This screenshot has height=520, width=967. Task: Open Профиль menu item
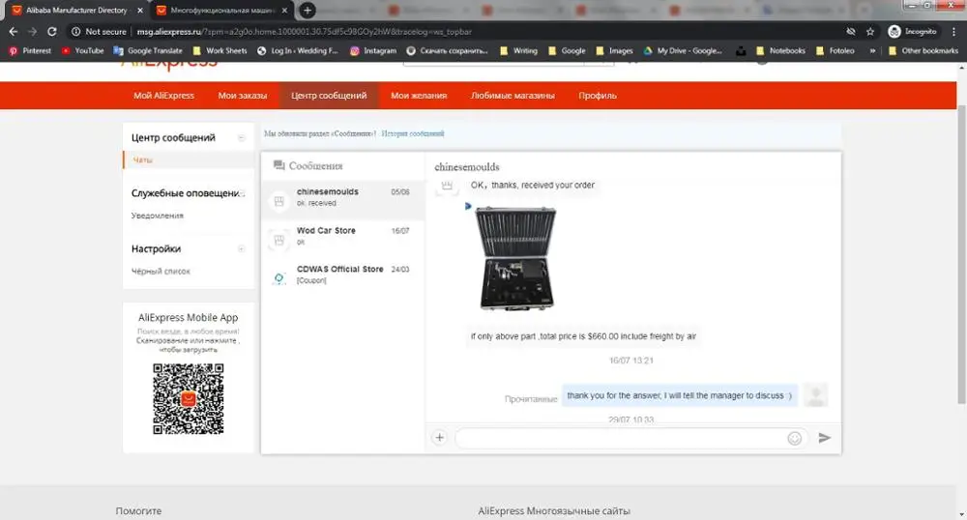pos(598,96)
